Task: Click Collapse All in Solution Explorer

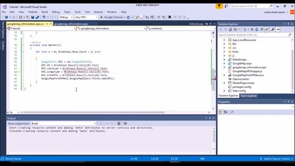Action: tap(261, 30)
